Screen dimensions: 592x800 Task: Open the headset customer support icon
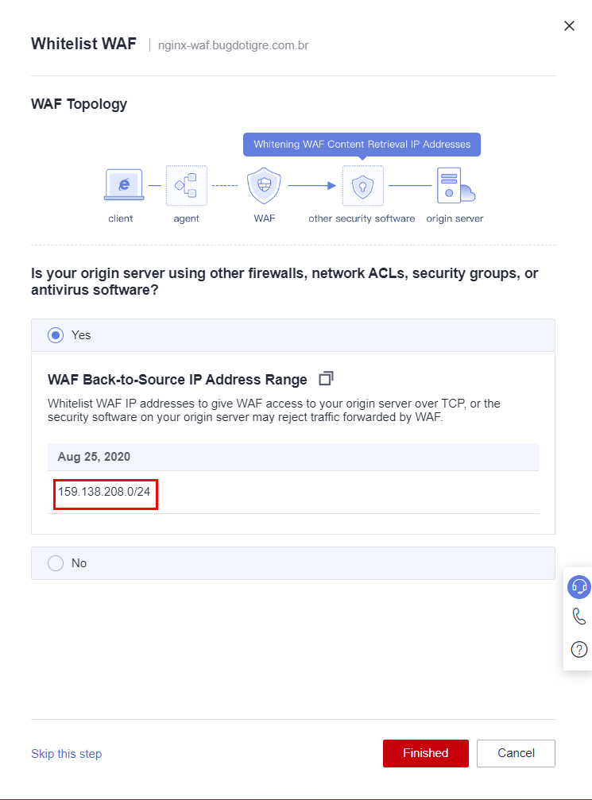(x=579, y=587)
